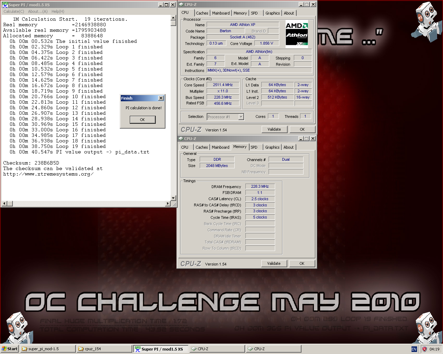This screenshot has width=443, height=354.
Task: Click the Bus Speed value 228.3 MHz
Action: (x=223, y=97)
